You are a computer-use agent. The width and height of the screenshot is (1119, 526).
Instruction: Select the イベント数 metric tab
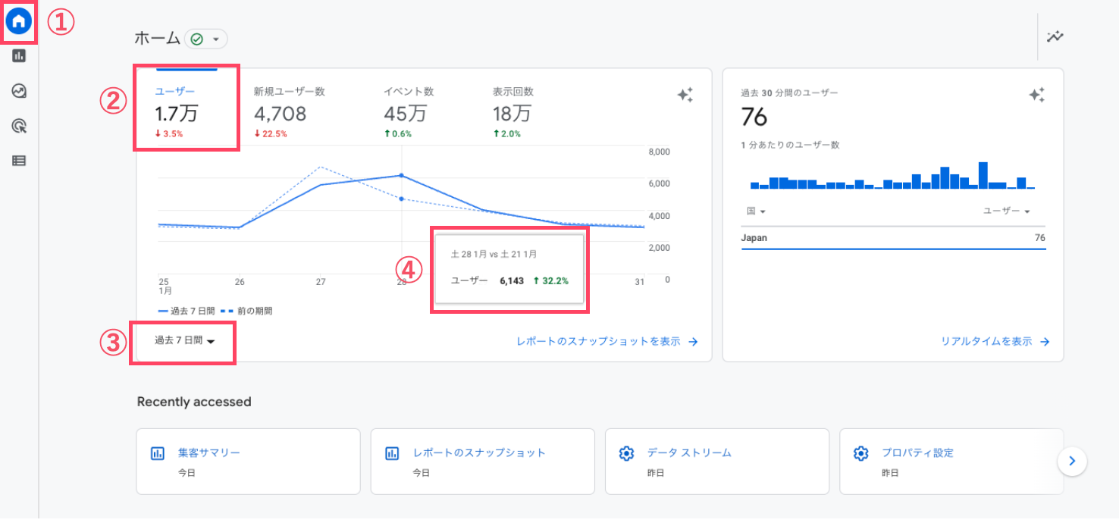coord(408,111)
